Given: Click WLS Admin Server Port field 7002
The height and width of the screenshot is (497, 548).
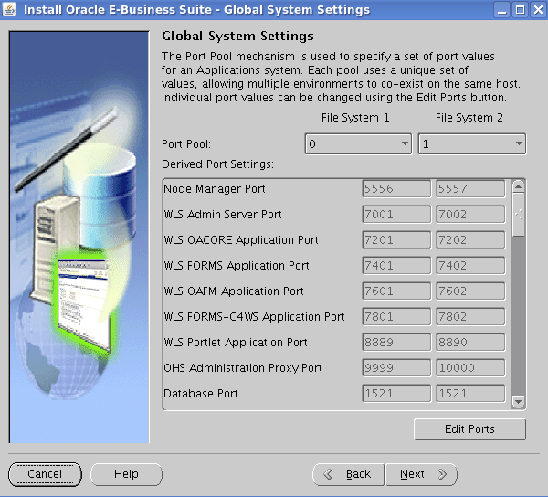Looking at the screenshot, I should pos(470,215).
